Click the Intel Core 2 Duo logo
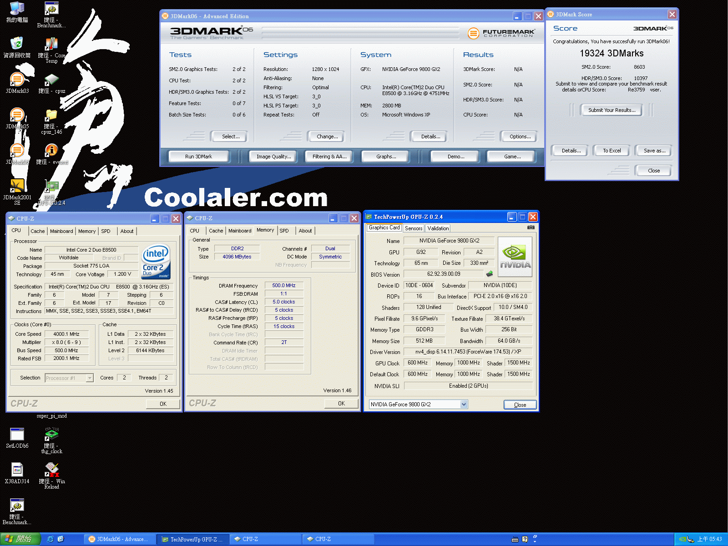Viewport: 728px width, 546px height. pyautogui.click(x=156, y=261)
